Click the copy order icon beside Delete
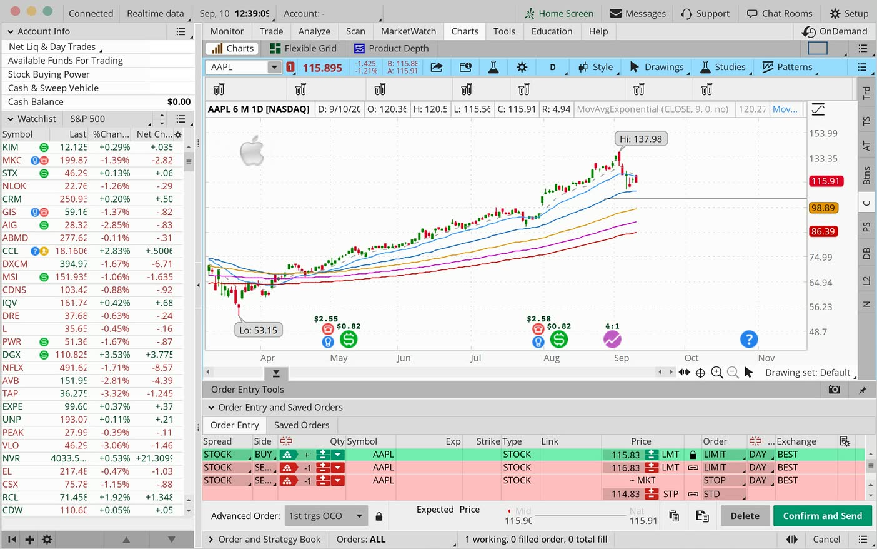Screen dimensions: 877x549 [674, 516]
